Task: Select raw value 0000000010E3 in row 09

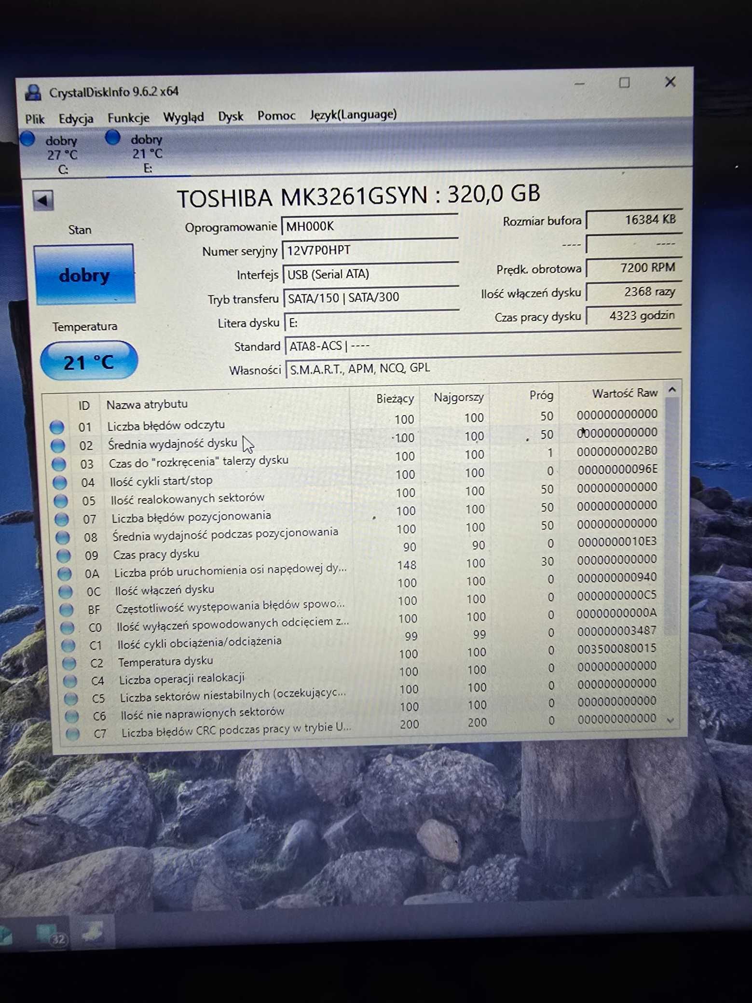Action: coord(617,542)
